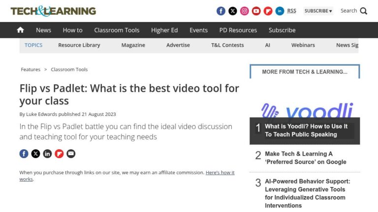Select Higher Ed in navigation bar
Screen dimensions: 378x212
[164, 30]
